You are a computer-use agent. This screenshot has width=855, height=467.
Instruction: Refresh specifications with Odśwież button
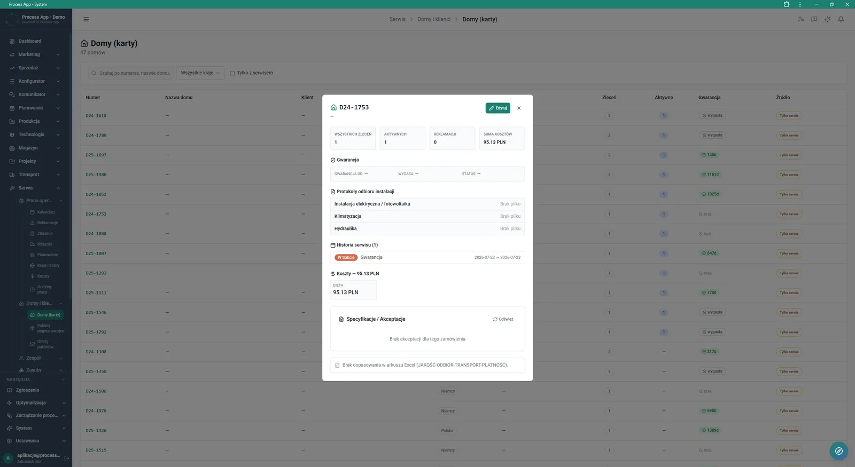coord(503,319)
